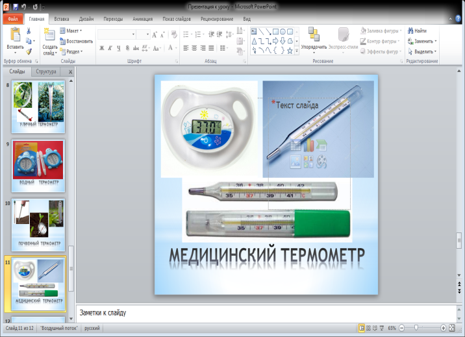Select the Format Painter brush icon
Viewport: 465px width, 337px height.
tap(29, 51)
